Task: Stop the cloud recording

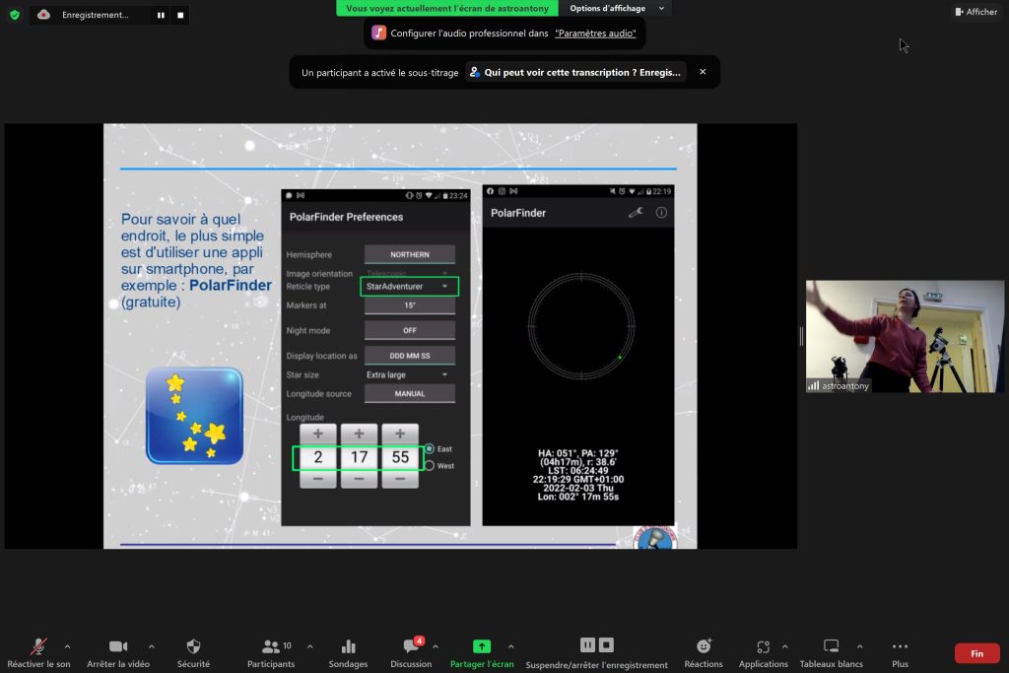Action: click(181, 15)
